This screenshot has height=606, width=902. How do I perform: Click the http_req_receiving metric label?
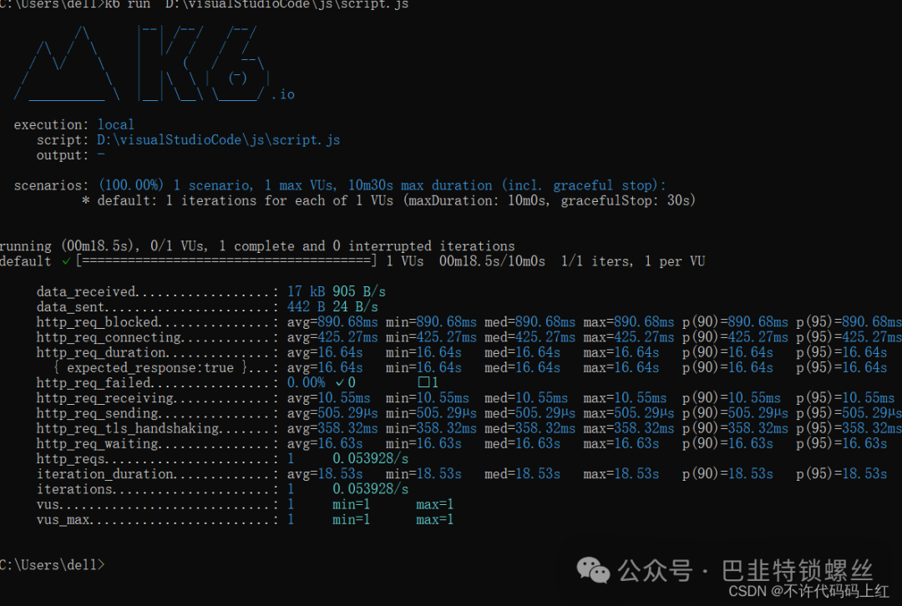click(x=105, y=398)
